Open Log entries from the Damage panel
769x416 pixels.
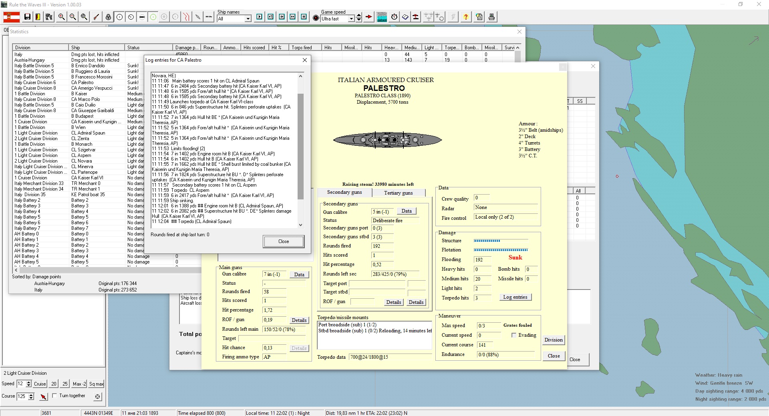click(x=515, y=297)
